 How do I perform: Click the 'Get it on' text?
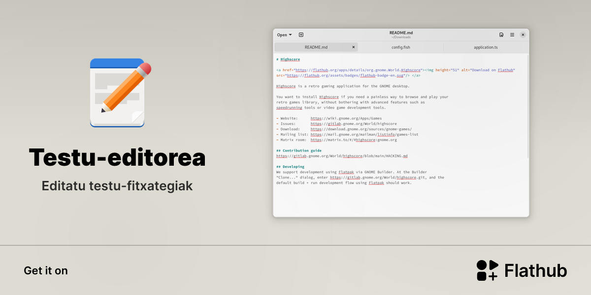point(46,270)
